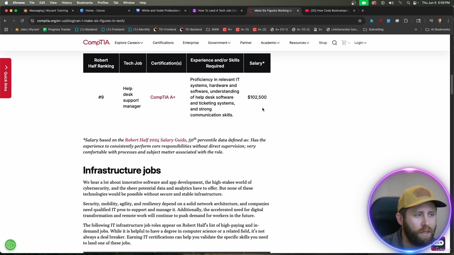Open the LinkGenerator bookmark
The width and height of the screenshot is (454, 255).
click(342, 29)
